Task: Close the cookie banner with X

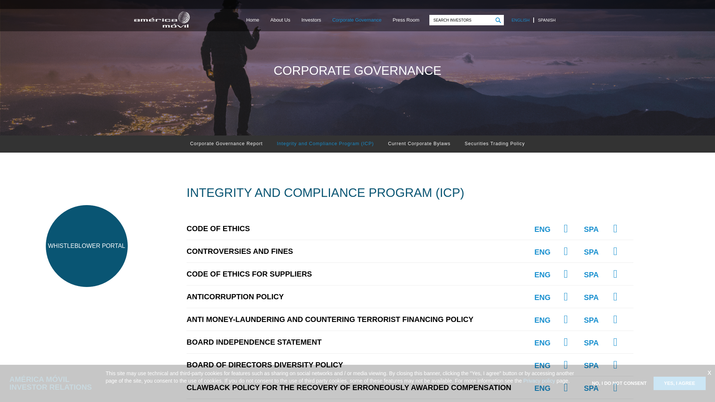Action: 709,373
